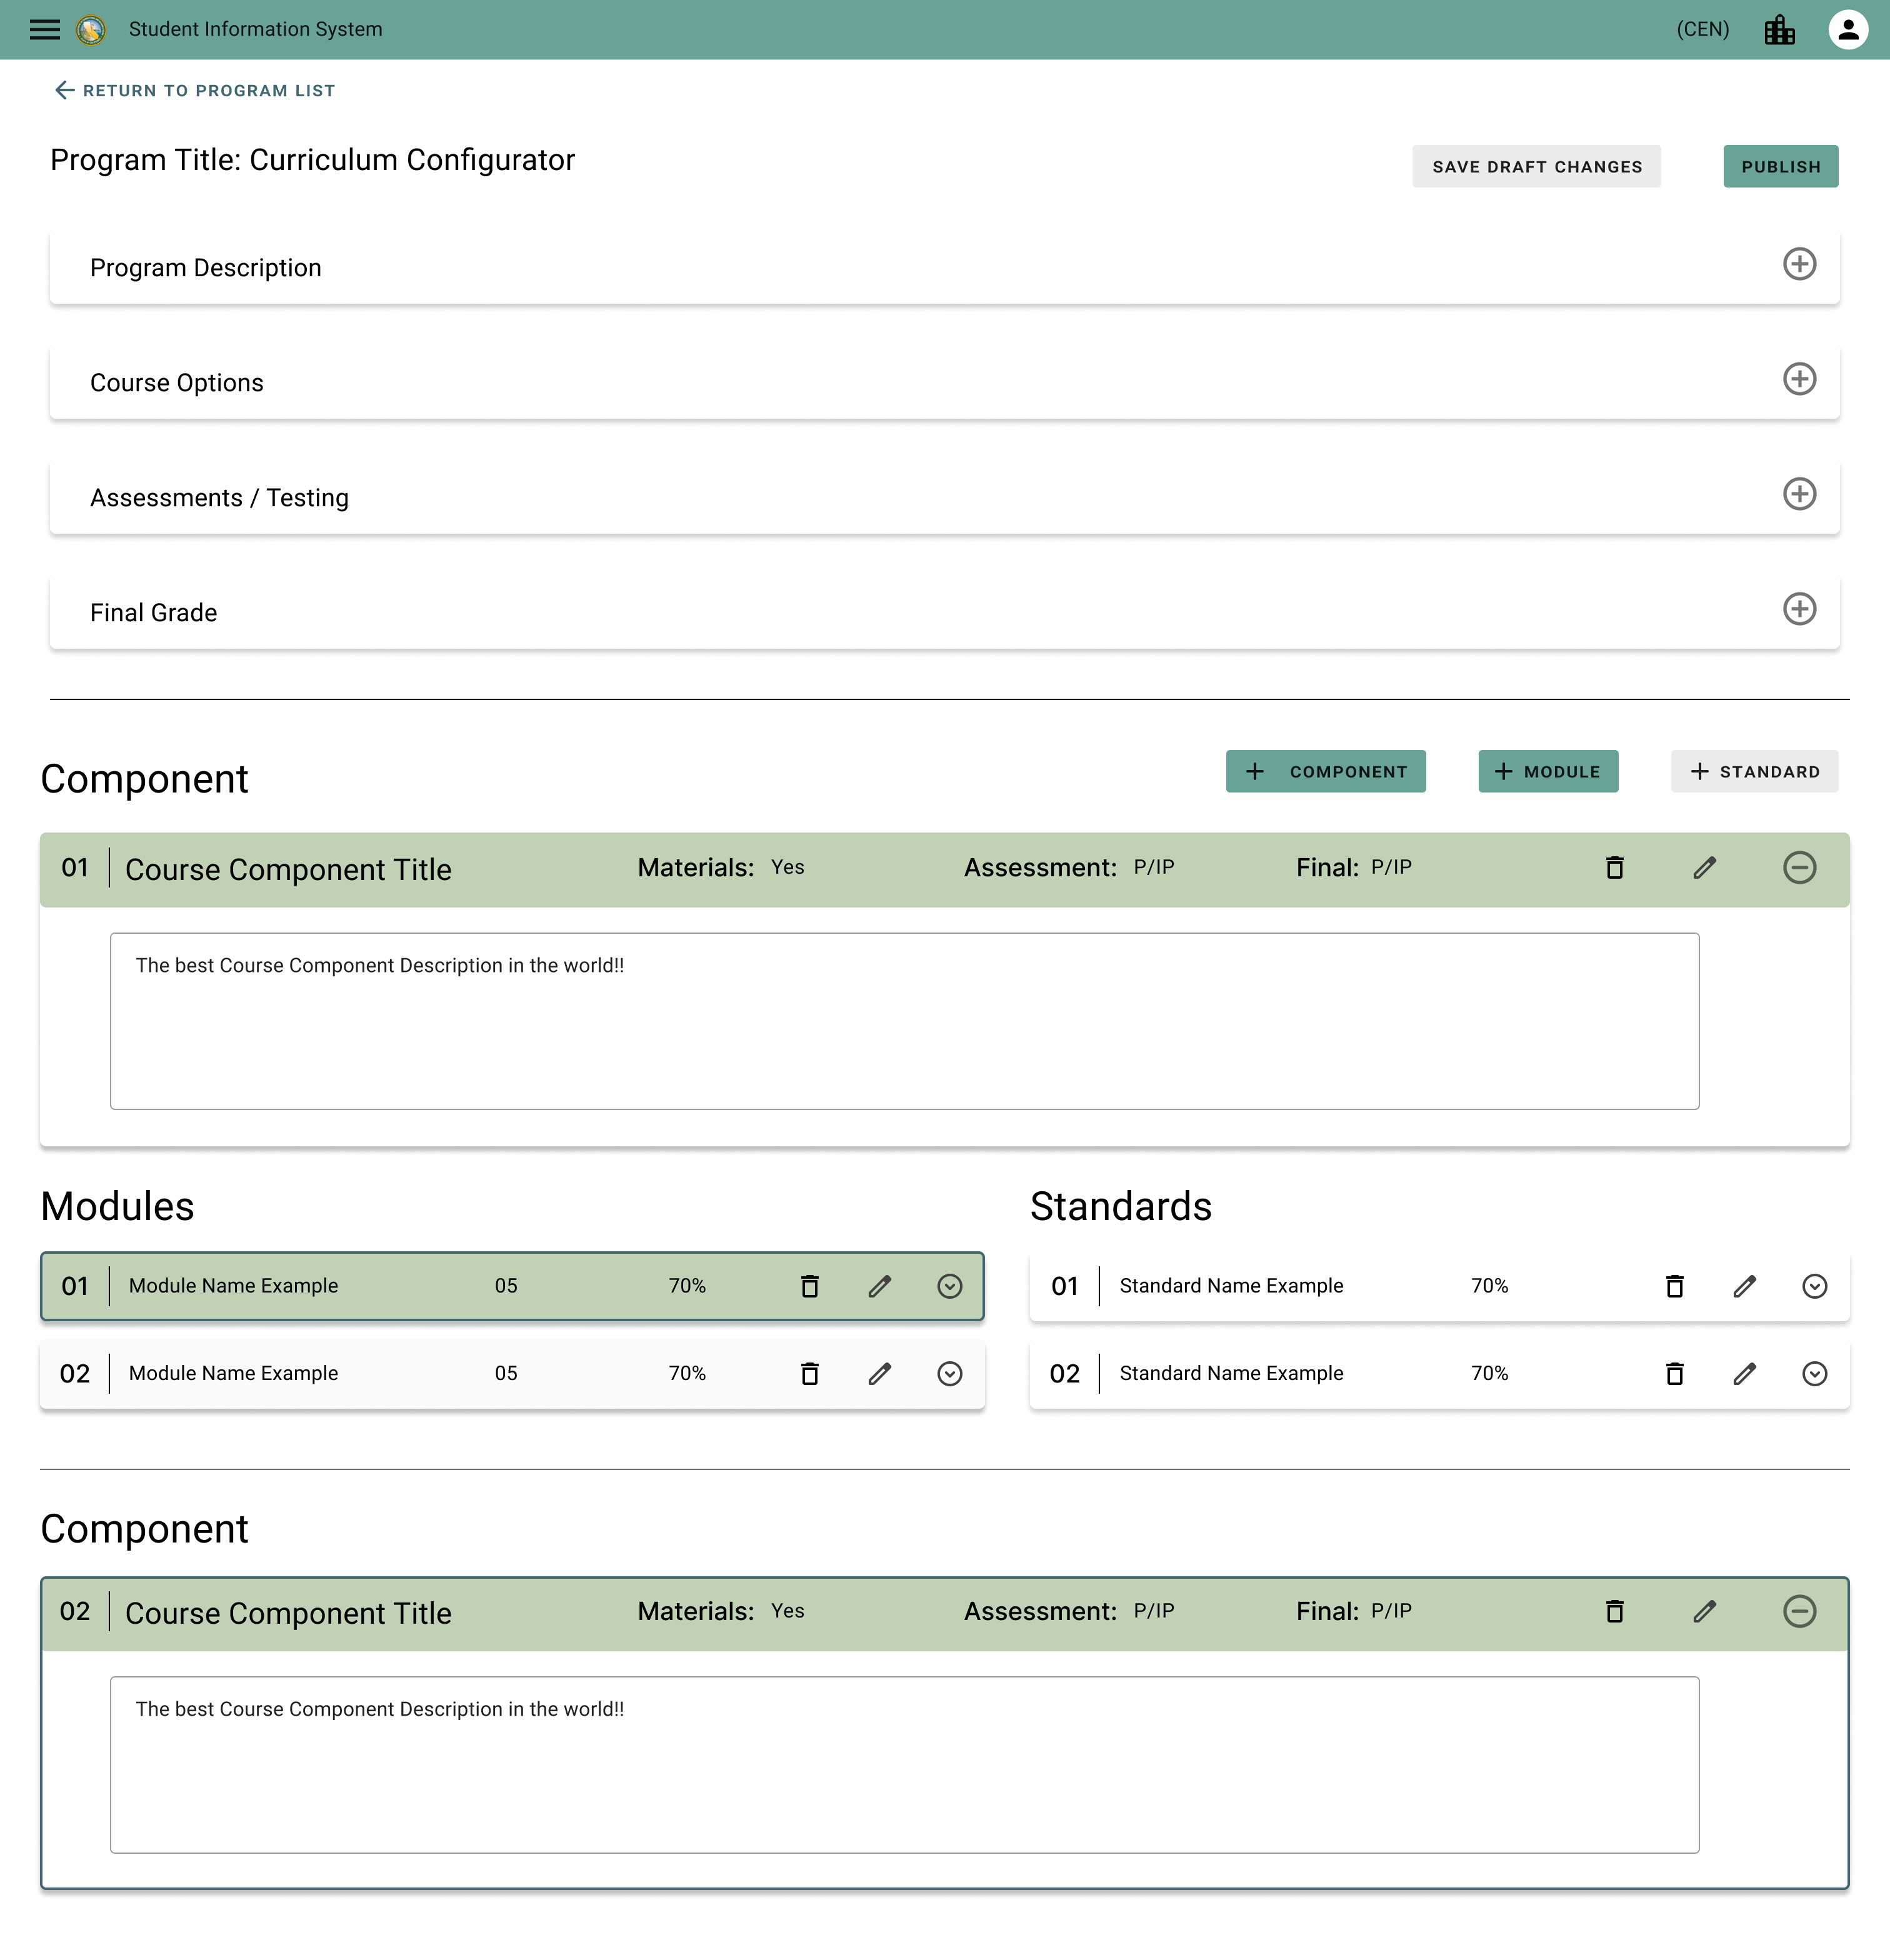Click Program Description section title
Image resolution: width=1890 pixels, height=1960 pixels.
pyautogui.click(x=206, y=268)
